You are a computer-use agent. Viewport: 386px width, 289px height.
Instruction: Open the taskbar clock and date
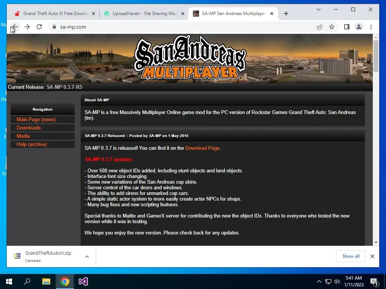(354, 281)
